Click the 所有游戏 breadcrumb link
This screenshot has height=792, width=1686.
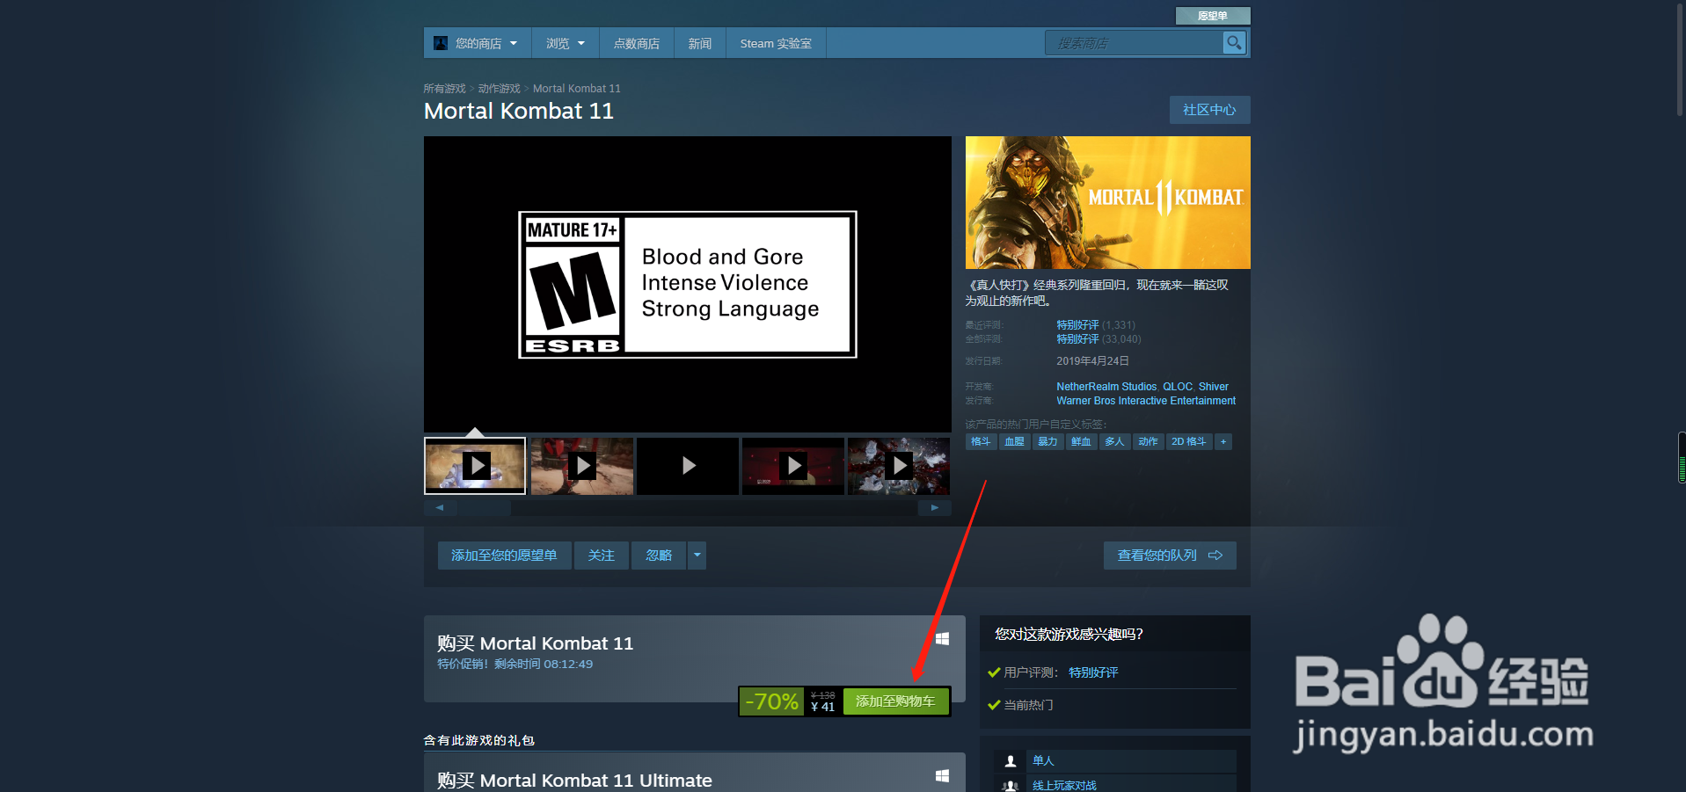click(x=445, y=89)
